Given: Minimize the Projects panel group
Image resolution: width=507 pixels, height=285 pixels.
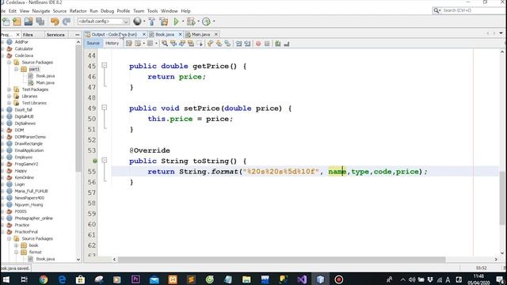Looking at the screenshot, I should [78, 35].
